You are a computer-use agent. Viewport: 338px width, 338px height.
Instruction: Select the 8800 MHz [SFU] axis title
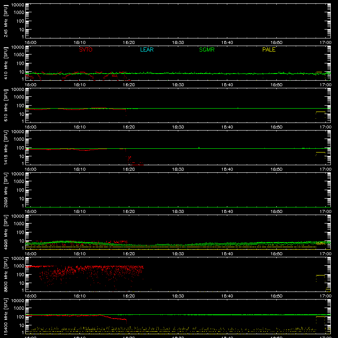coord(6,274)
